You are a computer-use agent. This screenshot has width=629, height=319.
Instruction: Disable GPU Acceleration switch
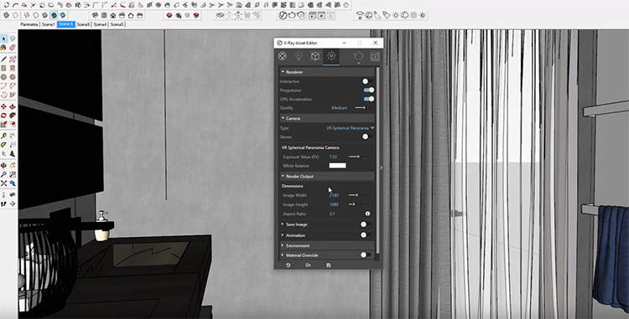click(369, 99)
